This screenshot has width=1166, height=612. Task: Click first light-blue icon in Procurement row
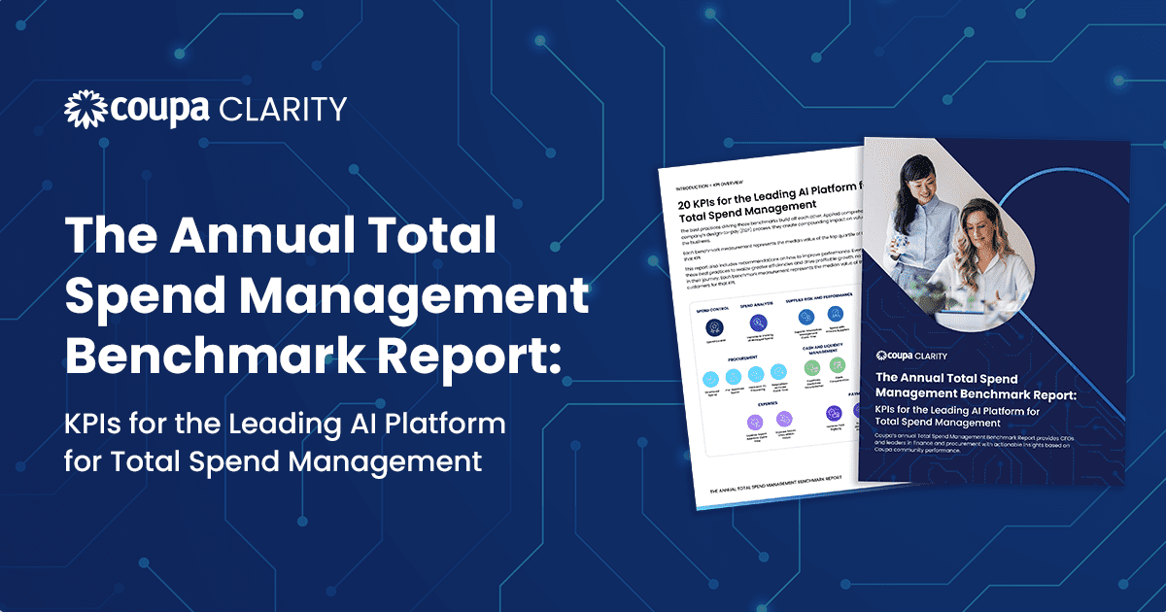click(710, 378)
